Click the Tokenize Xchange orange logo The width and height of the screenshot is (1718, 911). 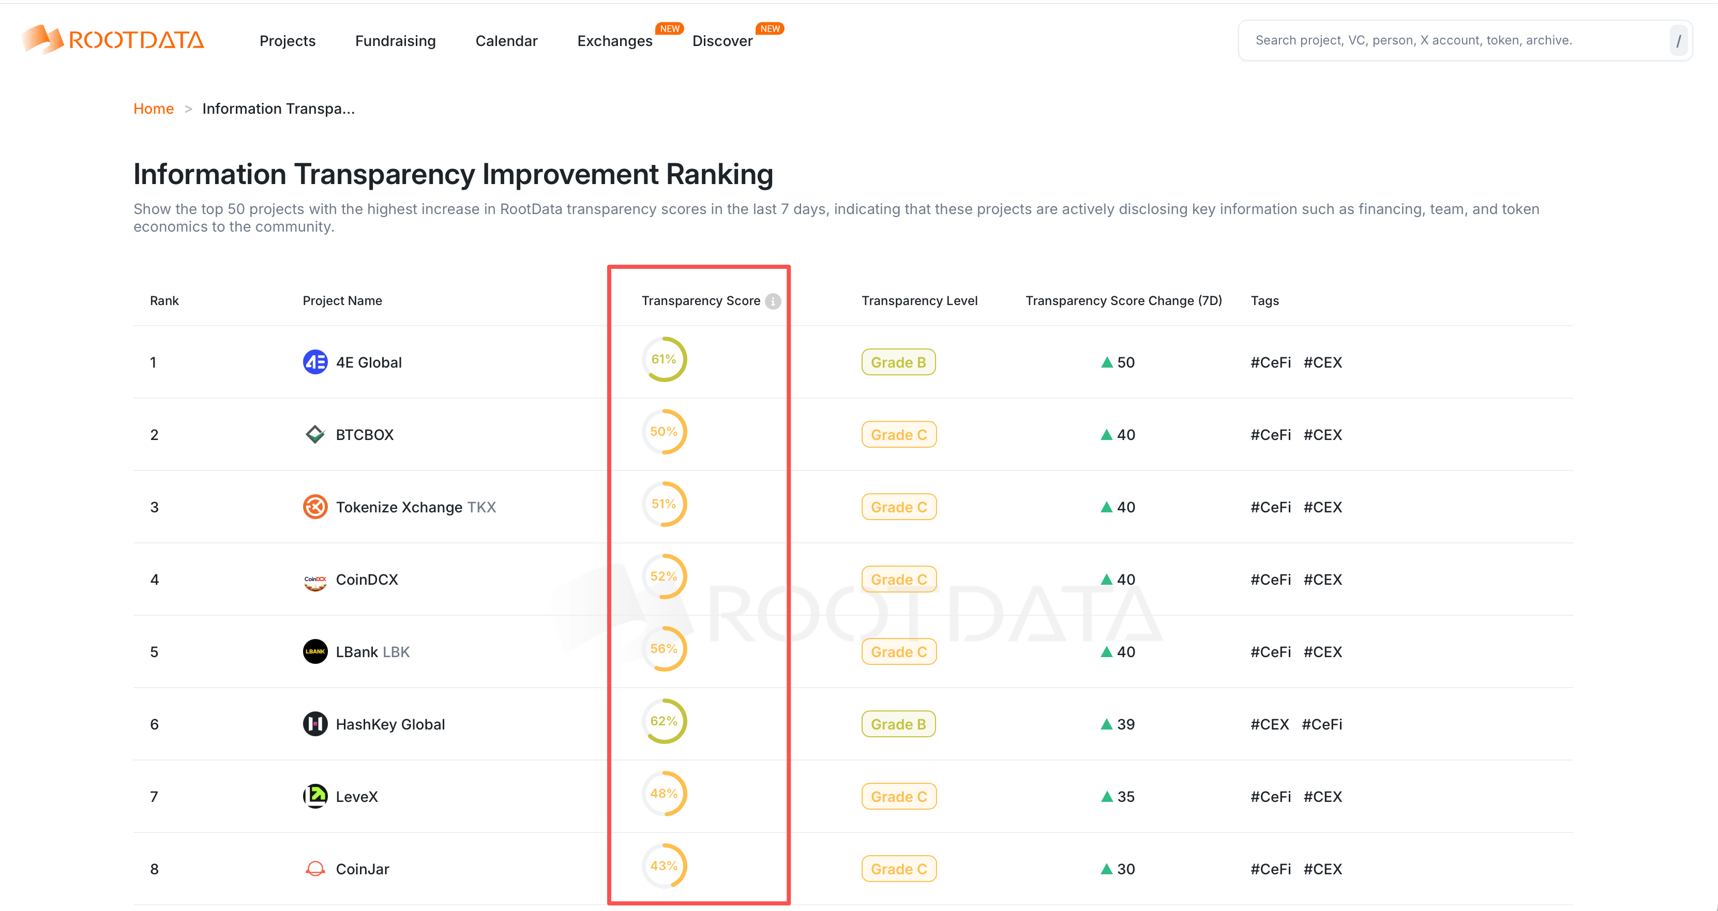point(315,507)
